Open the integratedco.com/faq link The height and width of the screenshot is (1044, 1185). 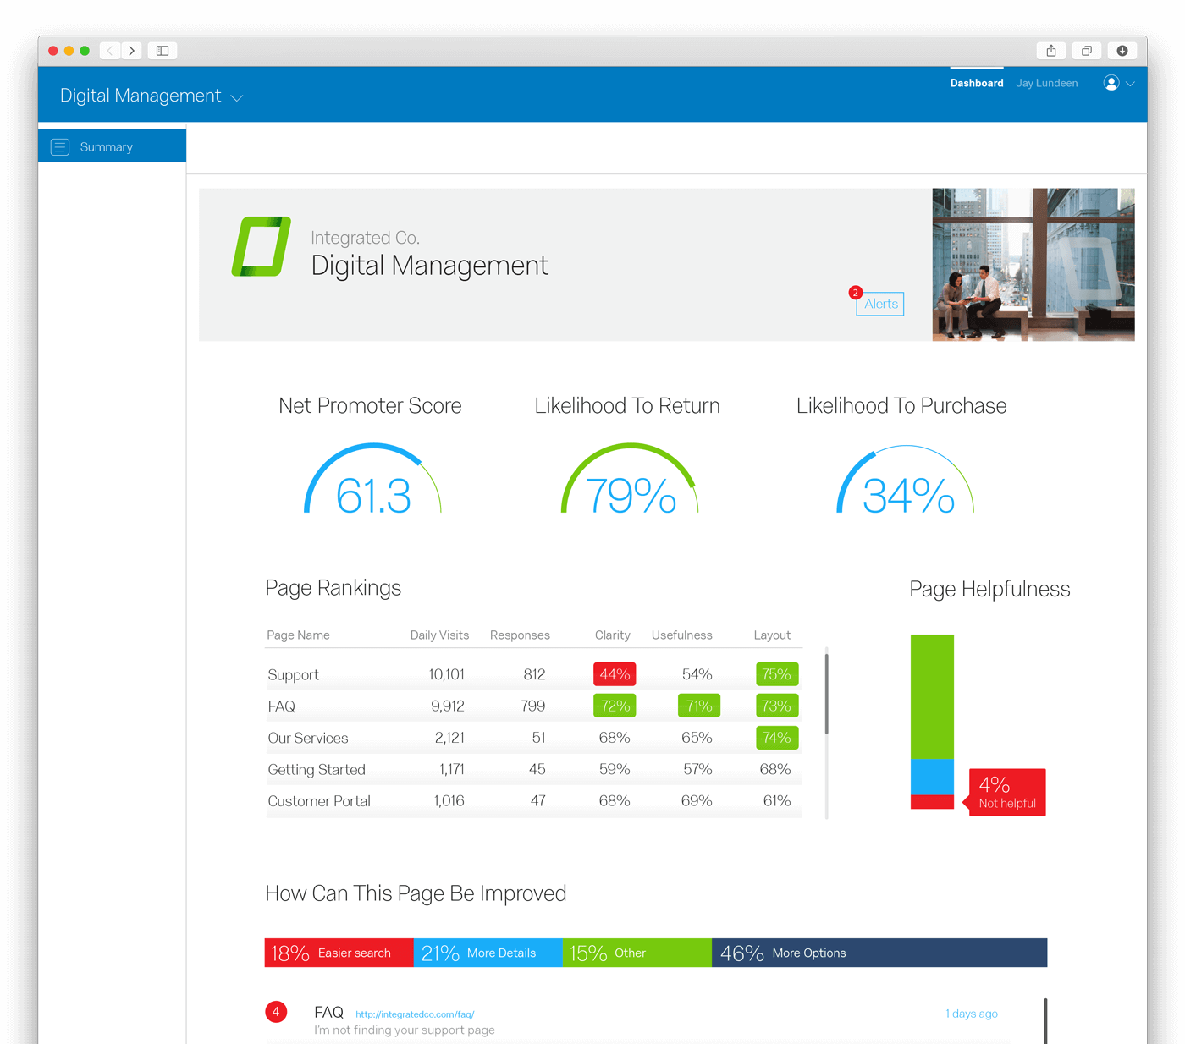[x=415, y=1014]
